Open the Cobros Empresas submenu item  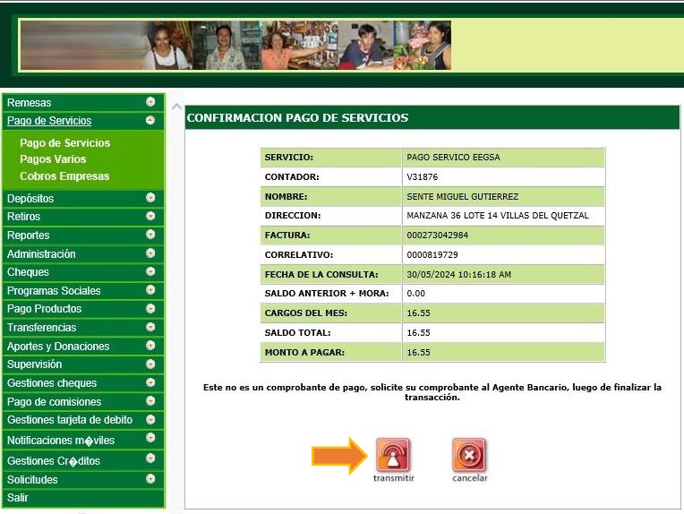click(x=64, y=176)
